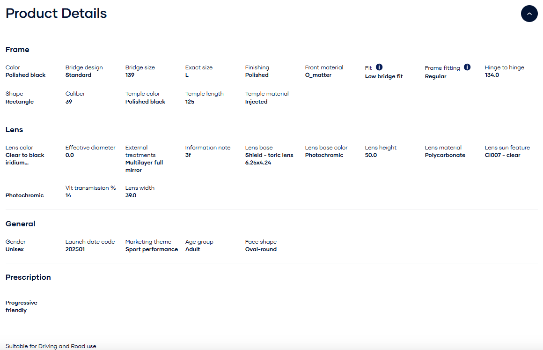Click the Sport performance marketing theme
The image size is (543, 350).
tap(151, 249)
